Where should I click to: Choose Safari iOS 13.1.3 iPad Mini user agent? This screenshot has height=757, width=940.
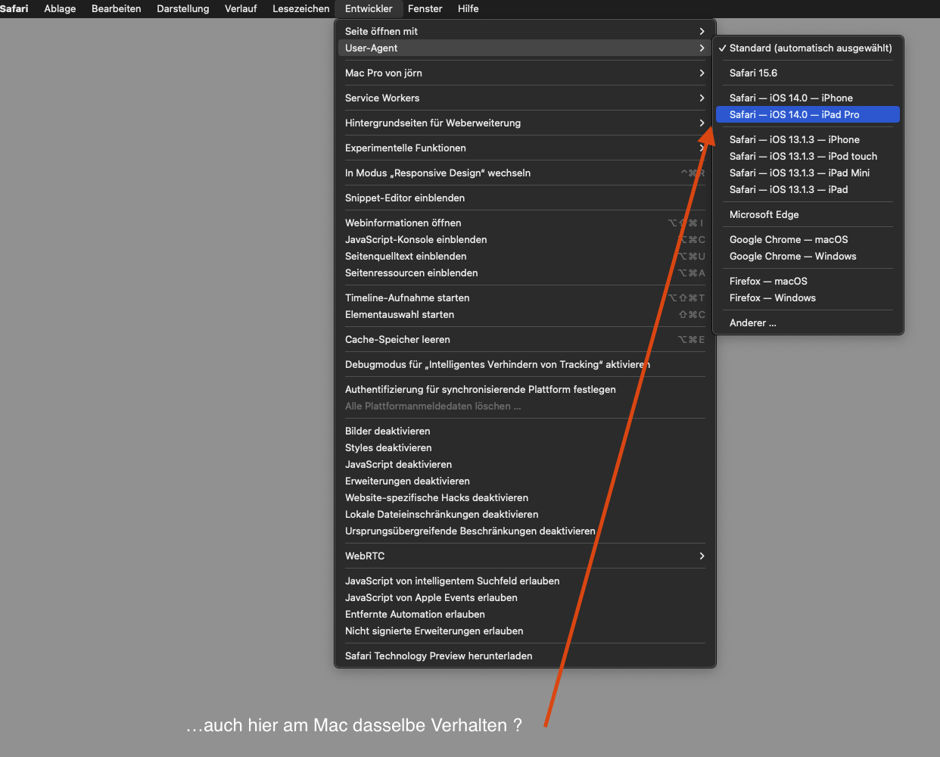[808, 173]
